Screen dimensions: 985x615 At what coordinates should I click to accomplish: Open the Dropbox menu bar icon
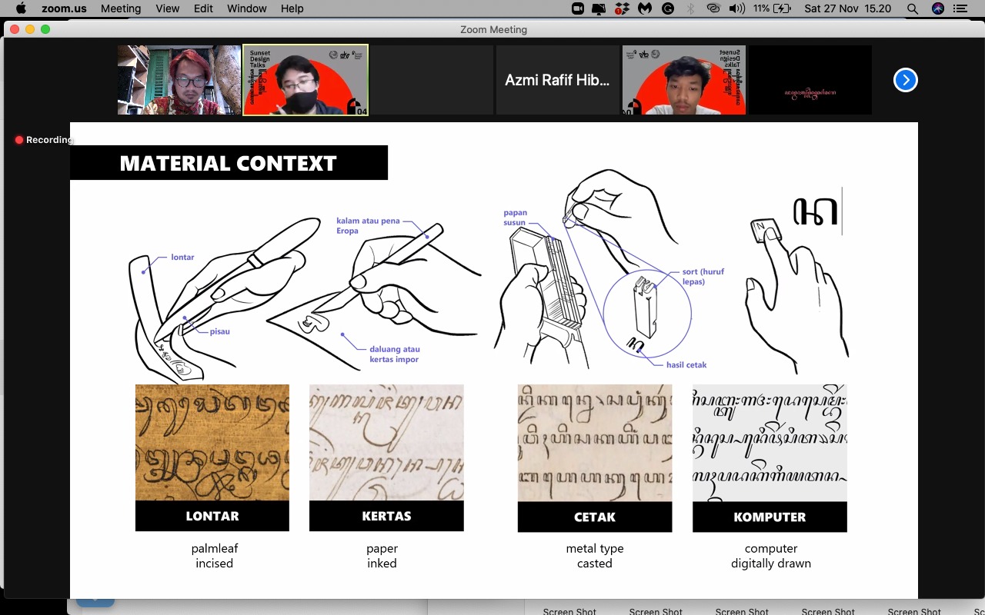pos(623,8)
